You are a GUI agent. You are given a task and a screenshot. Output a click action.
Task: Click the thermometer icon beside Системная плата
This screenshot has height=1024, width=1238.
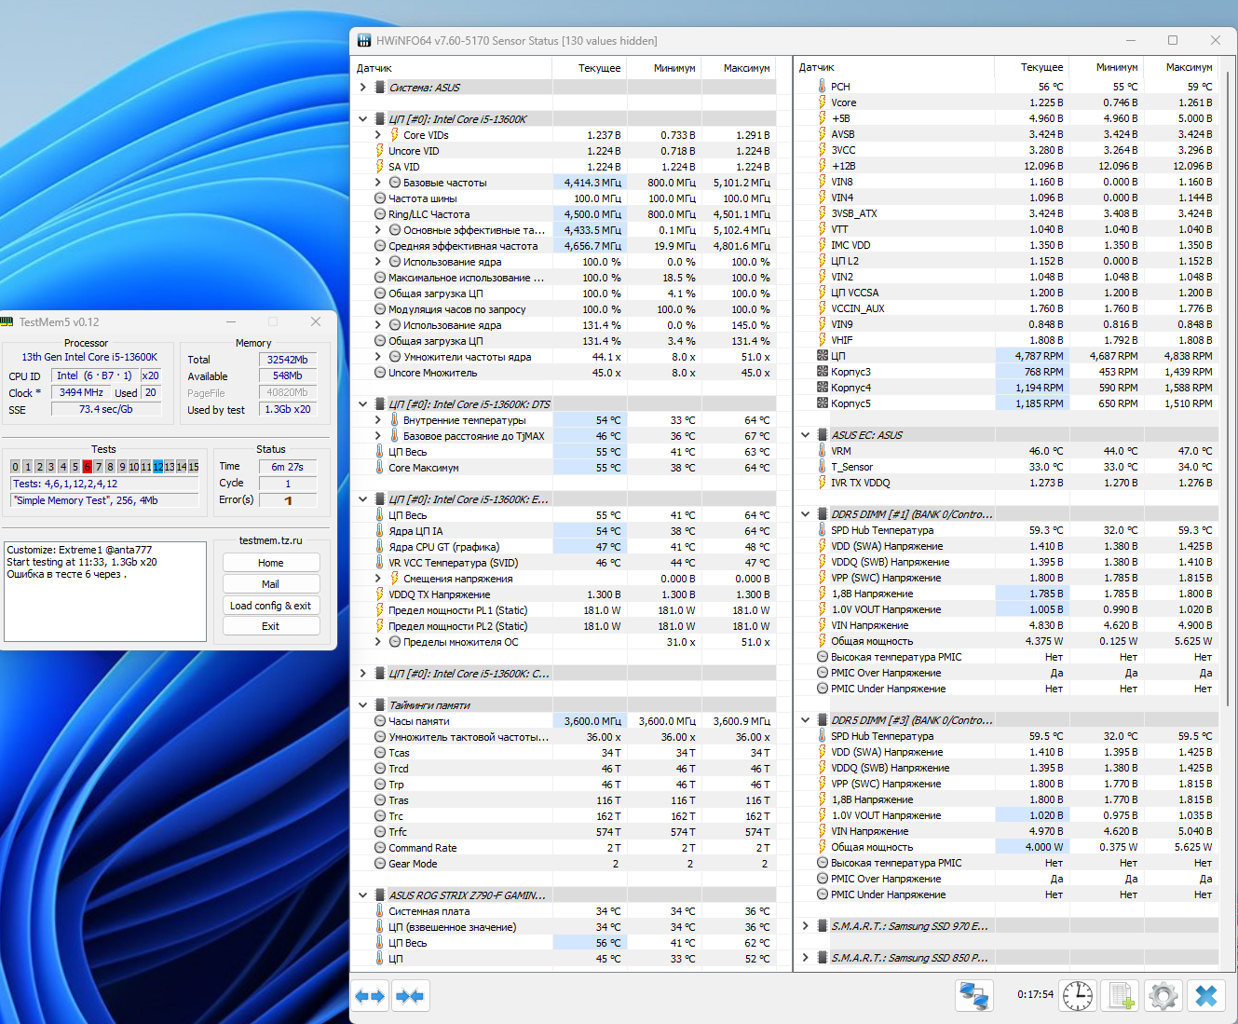pos(380,911)
